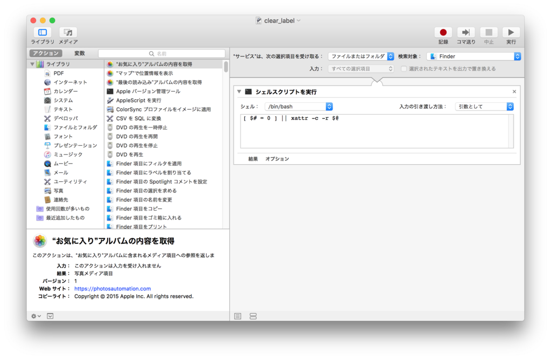Select PDF category in library
Image resolution: width=551 pixels, height=359 pixels.
[58, 73]
